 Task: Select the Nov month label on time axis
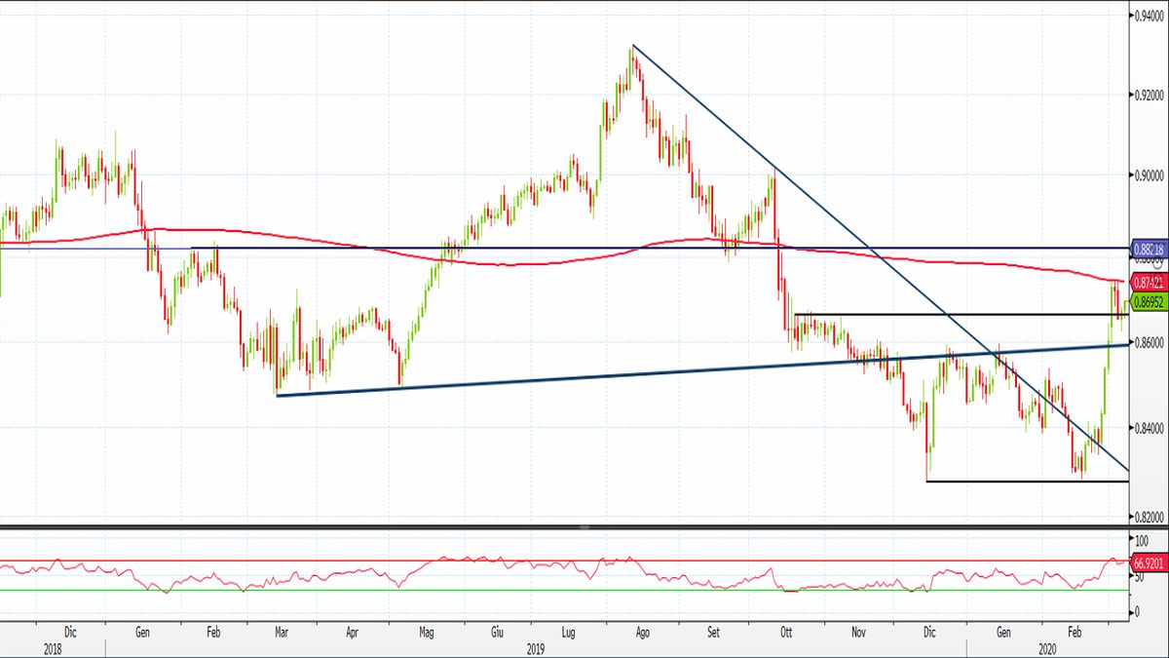coord(858,632)
